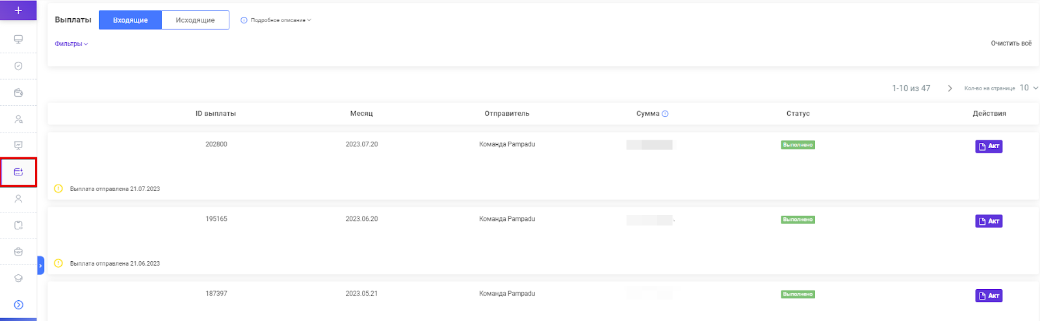Click the info icon next to Сумма
The height and width of the screenshot is (321, 1040).
click(665, 114)
